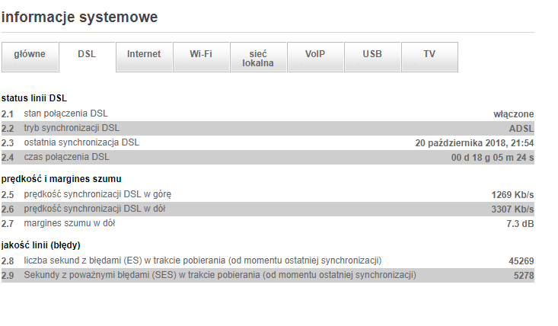The width and height of the screenshot is (558, 326).
Task: Open the główne tab
Action: (x=30, y=55)
